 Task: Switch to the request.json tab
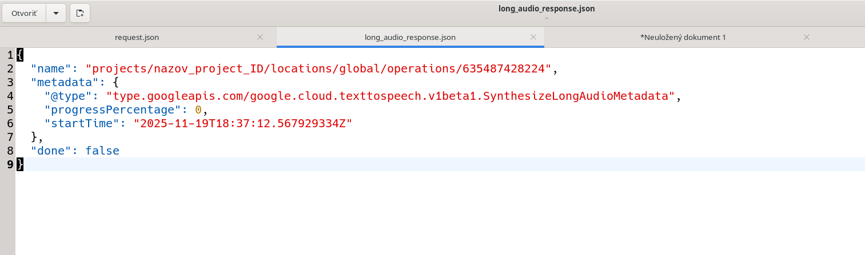[x=137, y=37]
